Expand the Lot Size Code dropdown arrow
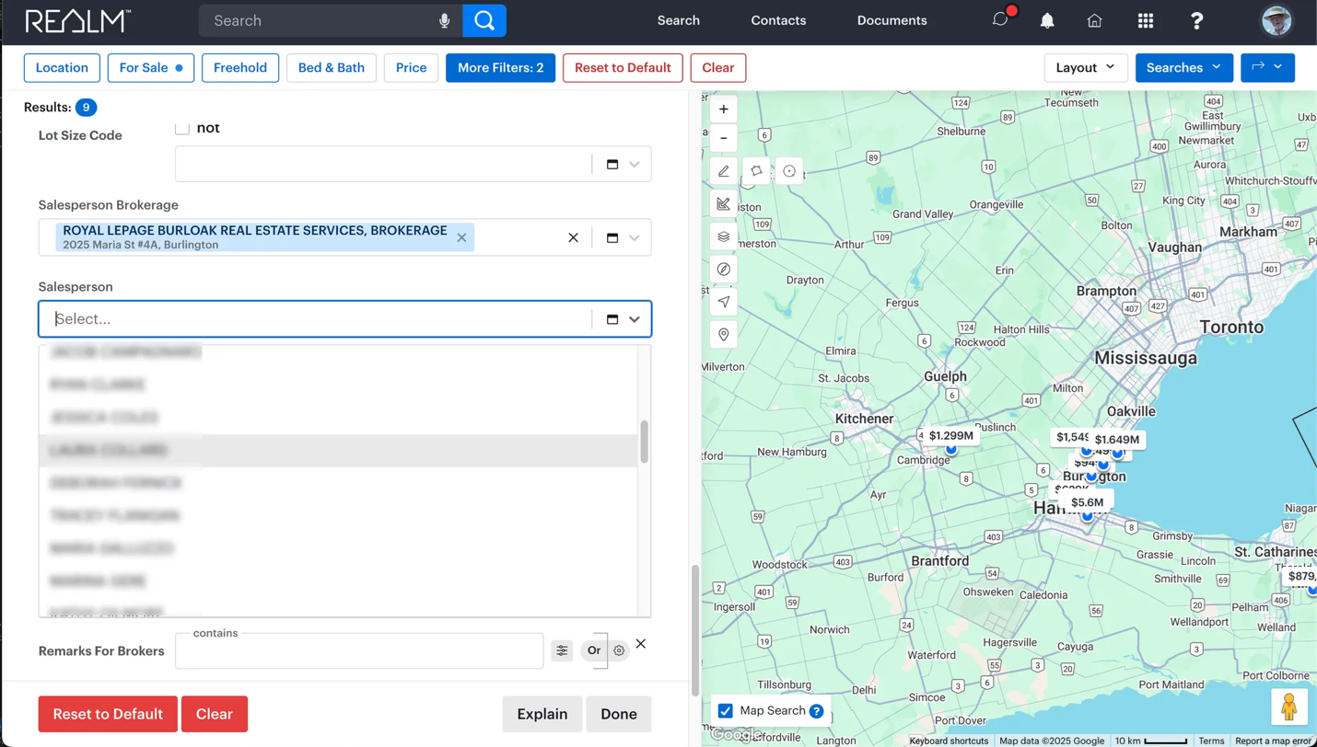 pos(635,164)
